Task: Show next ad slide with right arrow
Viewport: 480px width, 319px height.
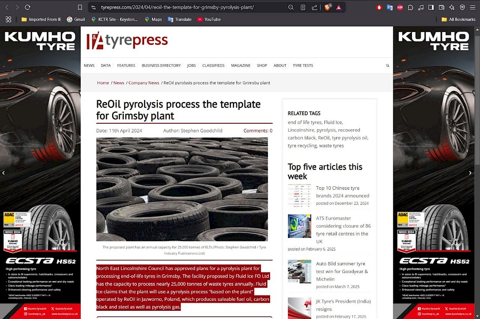Action: pos(470,173)
